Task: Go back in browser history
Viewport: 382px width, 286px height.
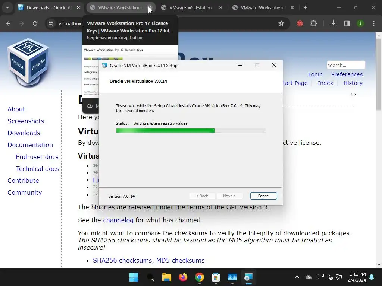Action: pos(8,23)
